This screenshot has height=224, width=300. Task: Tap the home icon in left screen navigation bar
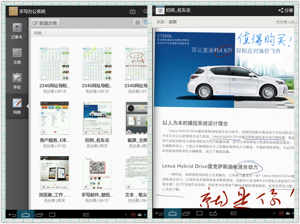coord(25,215)
